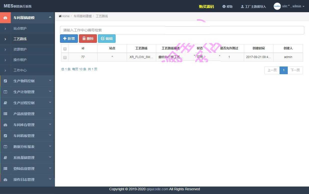The width and height of the screenshot is (309, 194).
Task: Click the home icon in breadcrumb
Action: pyautogui.click(x=60, y=16)
